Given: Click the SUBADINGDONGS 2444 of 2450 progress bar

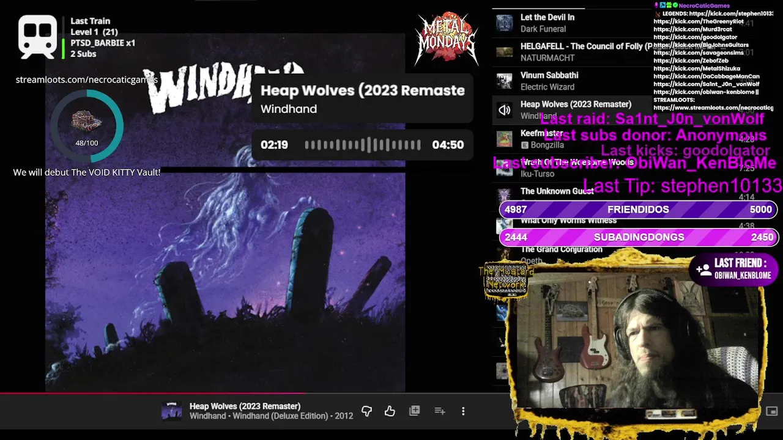Looking at the screenshot, I should (639, 237).
